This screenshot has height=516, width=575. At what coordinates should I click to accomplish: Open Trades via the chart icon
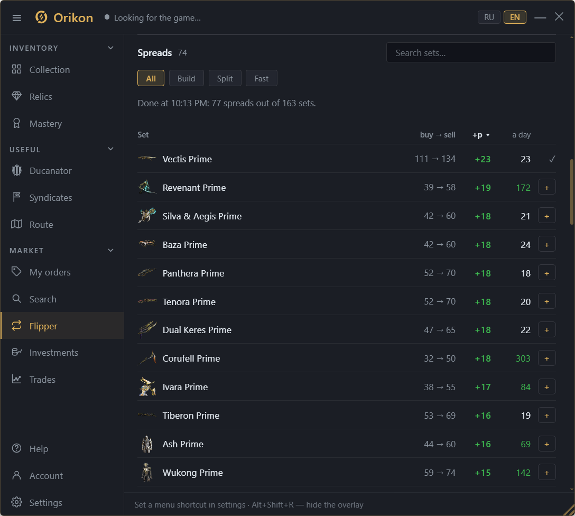point(16,379)
